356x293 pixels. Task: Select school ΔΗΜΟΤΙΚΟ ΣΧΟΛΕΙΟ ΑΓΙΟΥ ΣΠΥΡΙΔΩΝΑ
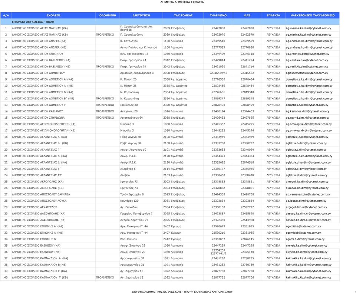[38, 118]
